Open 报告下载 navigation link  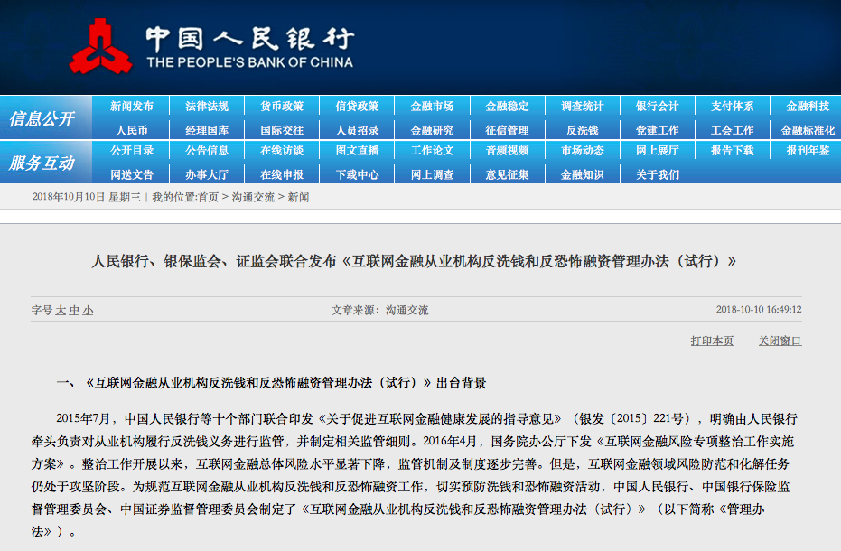733,151
